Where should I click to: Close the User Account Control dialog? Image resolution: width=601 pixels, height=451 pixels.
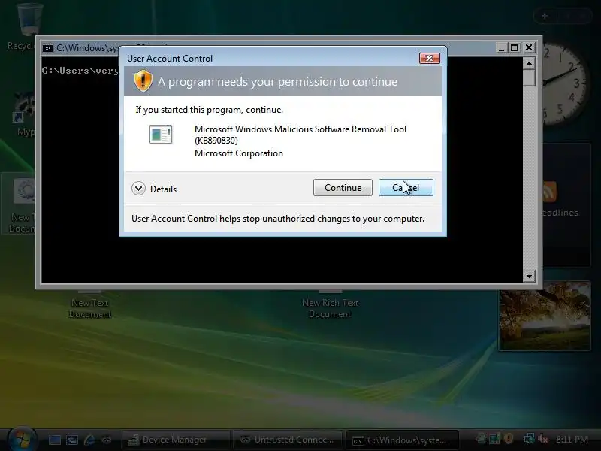click(429, 59)
